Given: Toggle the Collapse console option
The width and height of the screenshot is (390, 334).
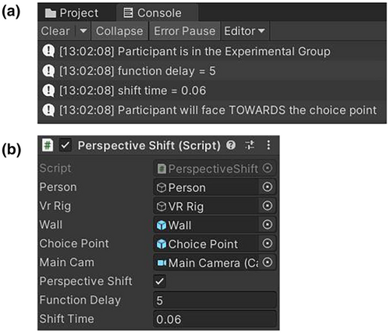Looking at the screenshot, I should [119, 31].
